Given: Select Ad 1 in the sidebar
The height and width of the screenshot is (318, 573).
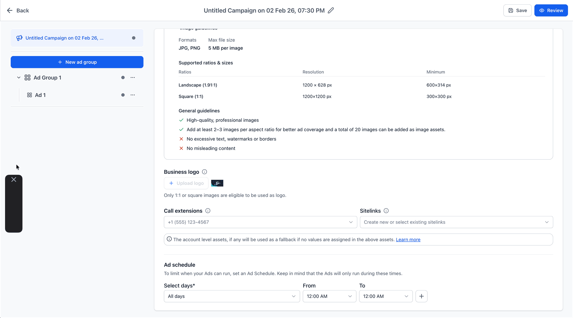Looking at the screenshot, I should 40,95.
